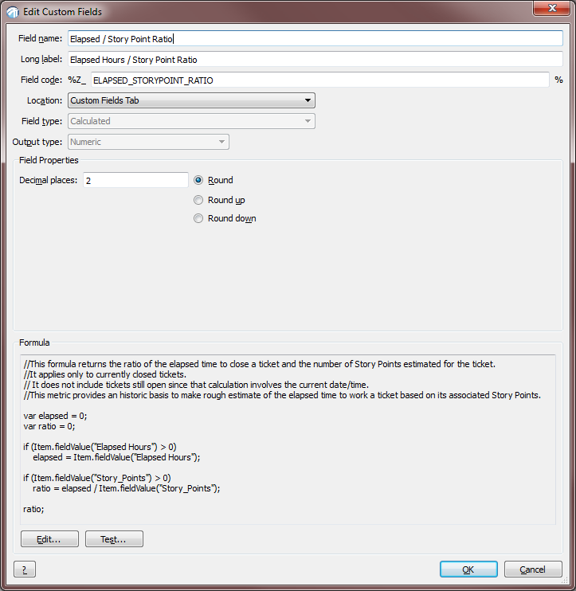Click in the Field code input
The image size is (576, 591).
pyautogui.click(x=319, y=80)
